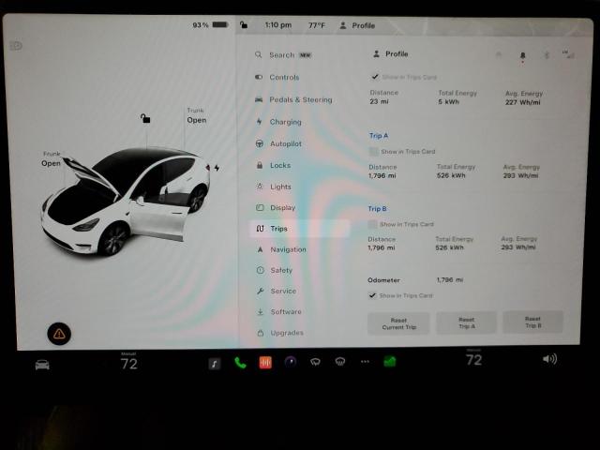Open the Profile in the settings header
Screen dimensions: 600x450
point(391,54)
